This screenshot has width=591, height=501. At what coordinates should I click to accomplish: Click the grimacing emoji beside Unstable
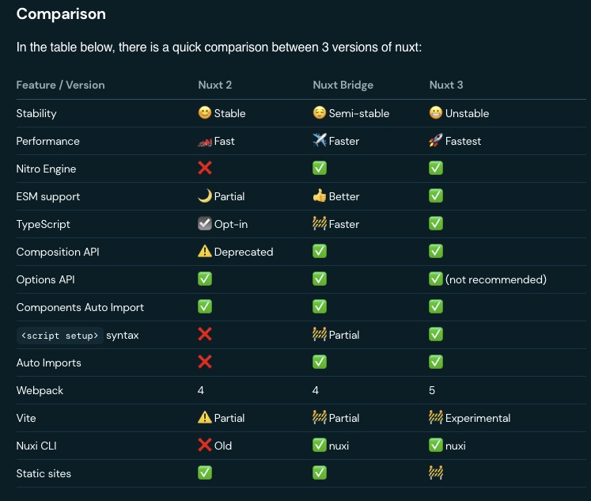(436, 113)
